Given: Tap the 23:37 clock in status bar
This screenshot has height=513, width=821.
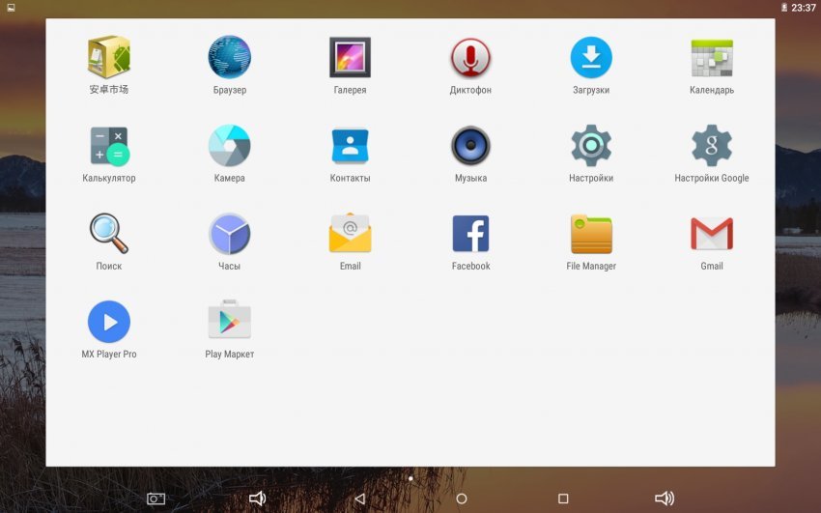Looking at the screenshot, I should (804, 8).
